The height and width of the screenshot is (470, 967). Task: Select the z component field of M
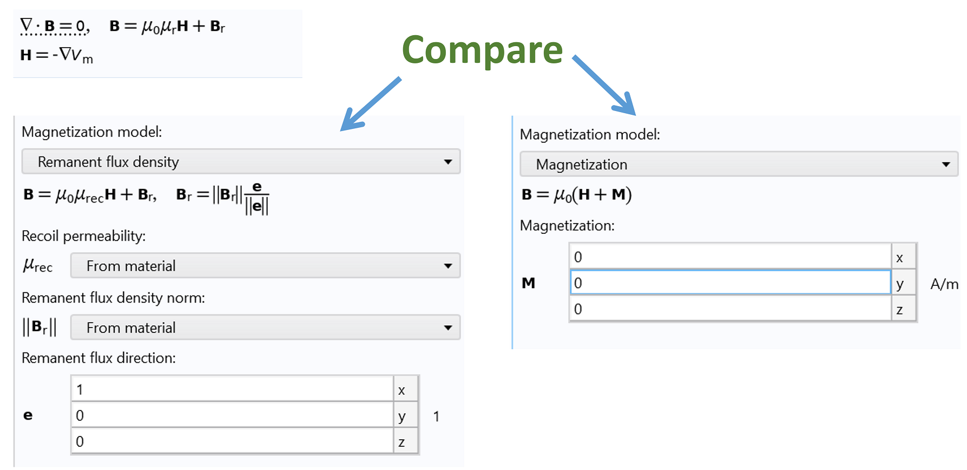[x=729, y=309]
